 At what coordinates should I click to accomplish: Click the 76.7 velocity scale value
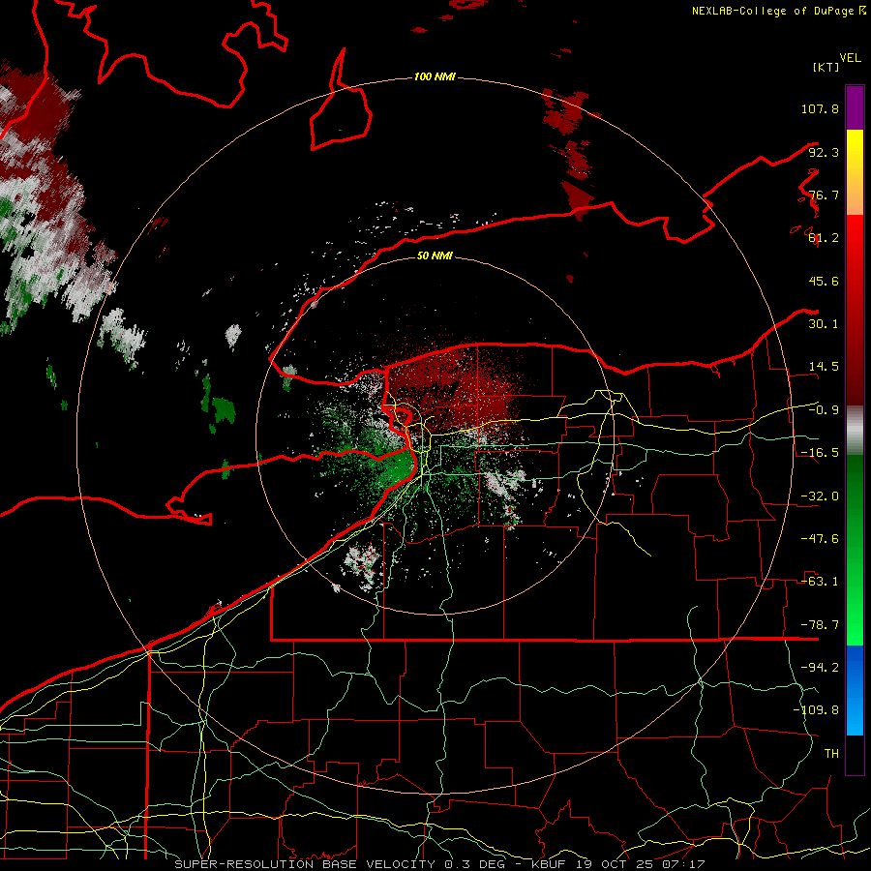click(824, 195)
